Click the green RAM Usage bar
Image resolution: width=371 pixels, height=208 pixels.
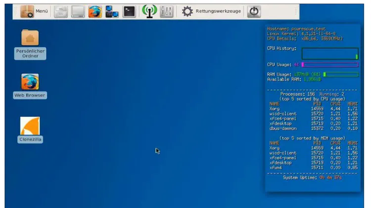(x=341, y=75)
